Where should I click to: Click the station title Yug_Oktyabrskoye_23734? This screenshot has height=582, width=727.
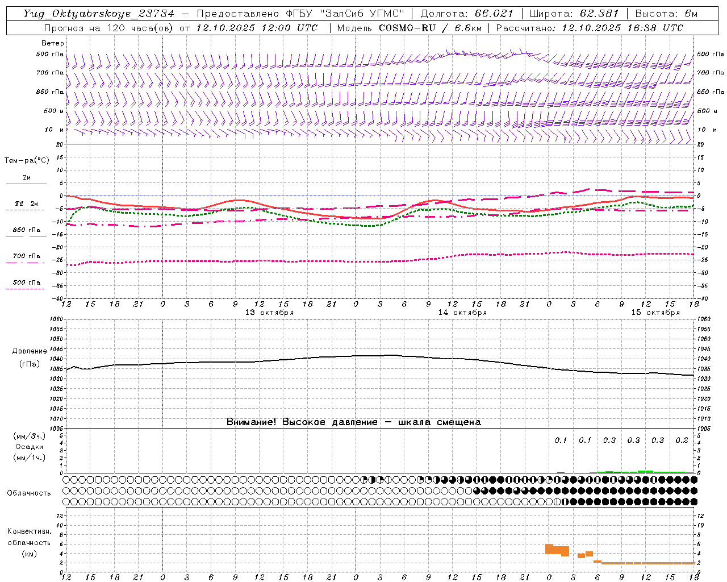click(x=99, y=14)
